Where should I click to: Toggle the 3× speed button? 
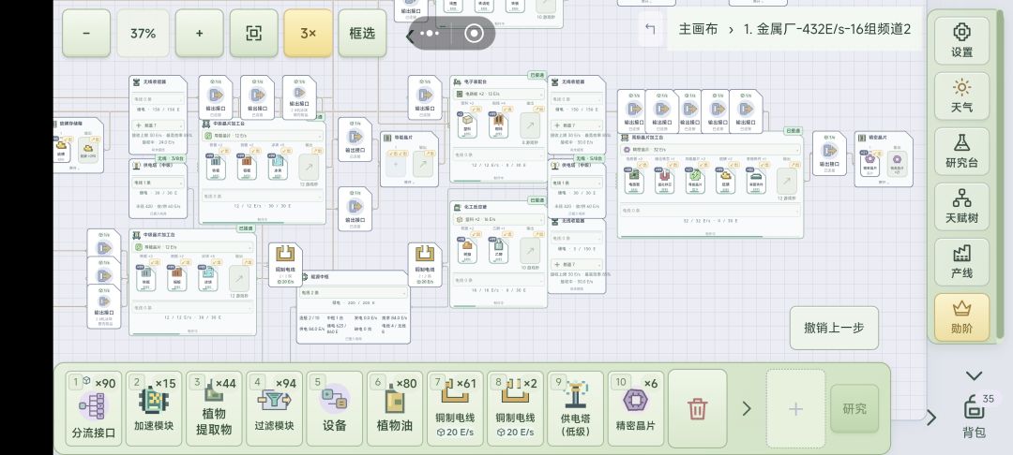coord(309,34)
